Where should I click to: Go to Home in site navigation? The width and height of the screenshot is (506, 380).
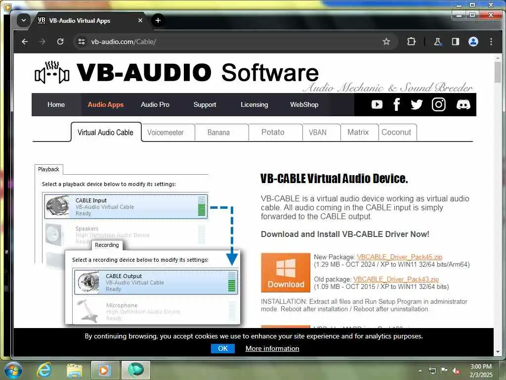tap(56, 105)
